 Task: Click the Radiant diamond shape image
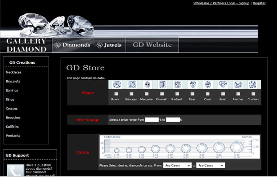pyautogui.click(x=178, y=84)
